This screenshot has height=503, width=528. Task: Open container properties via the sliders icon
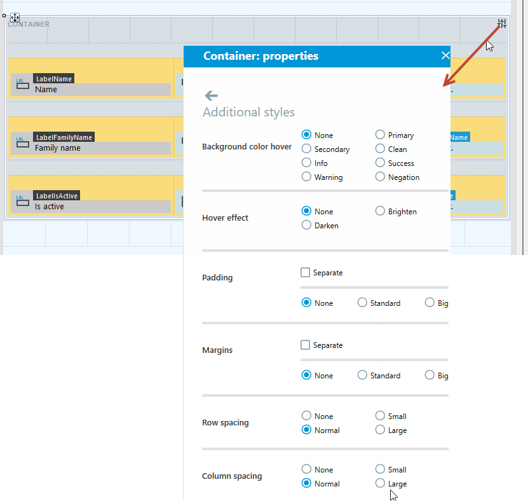pos(502,24)
